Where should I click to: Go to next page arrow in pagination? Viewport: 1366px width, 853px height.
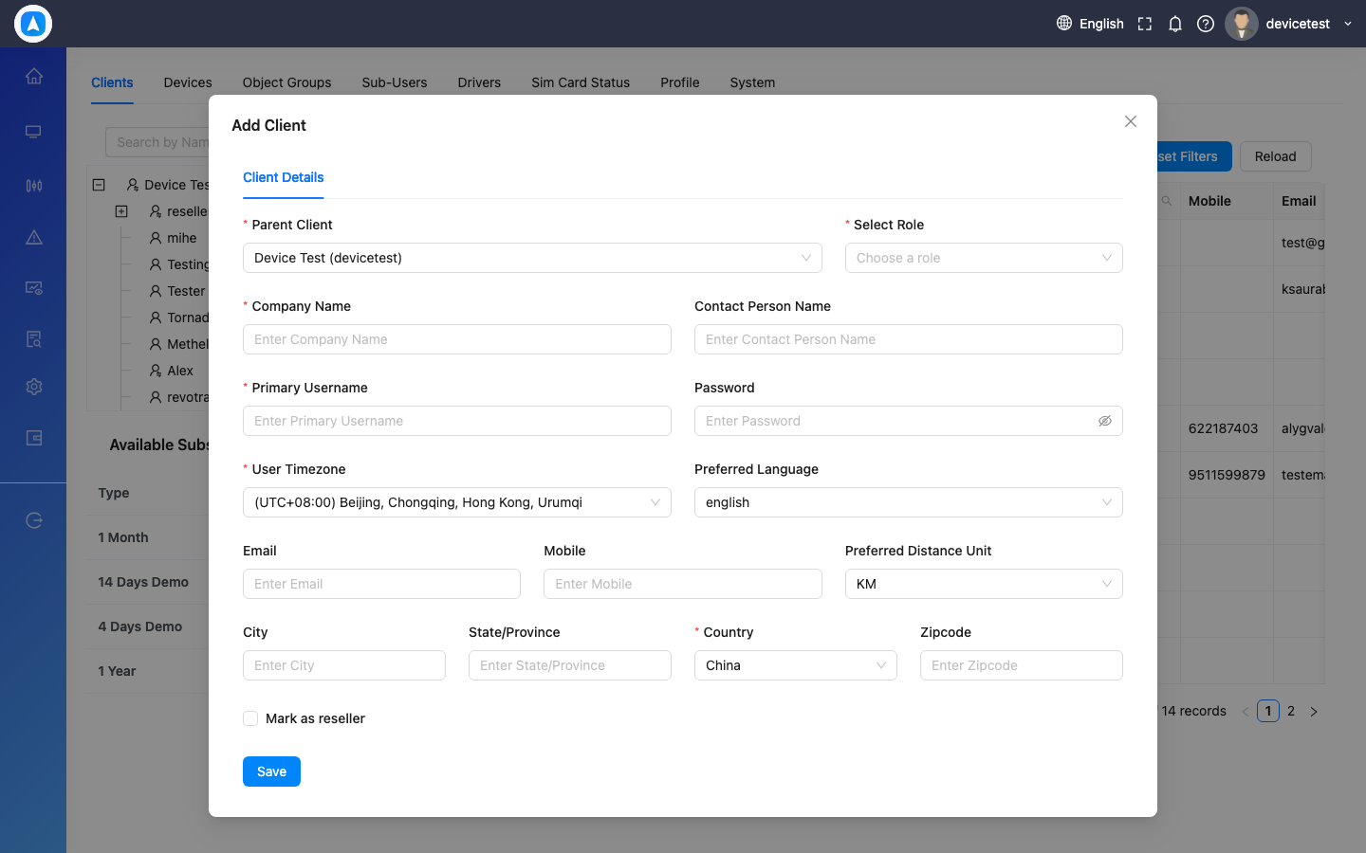1314,711
